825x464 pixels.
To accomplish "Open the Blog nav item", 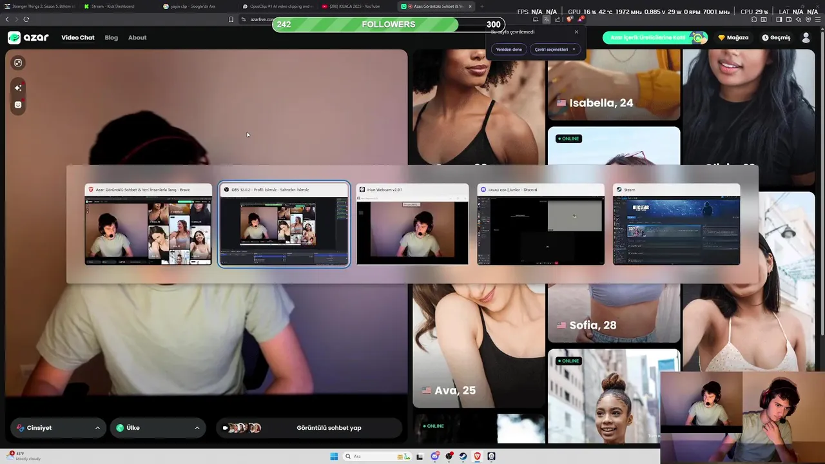I will pos(112,37).
